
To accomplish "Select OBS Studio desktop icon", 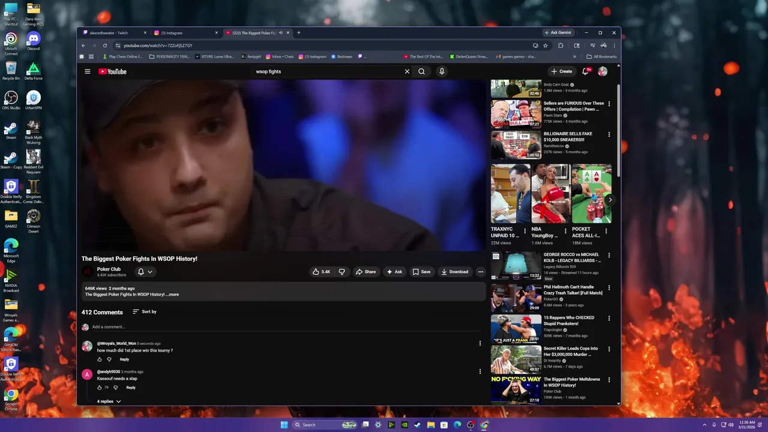I will (x=11, y=100).
